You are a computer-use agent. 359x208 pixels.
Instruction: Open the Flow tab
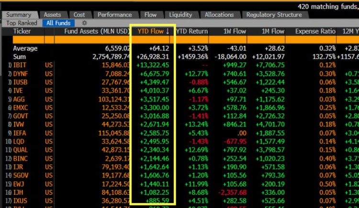(x=150, y=15)
